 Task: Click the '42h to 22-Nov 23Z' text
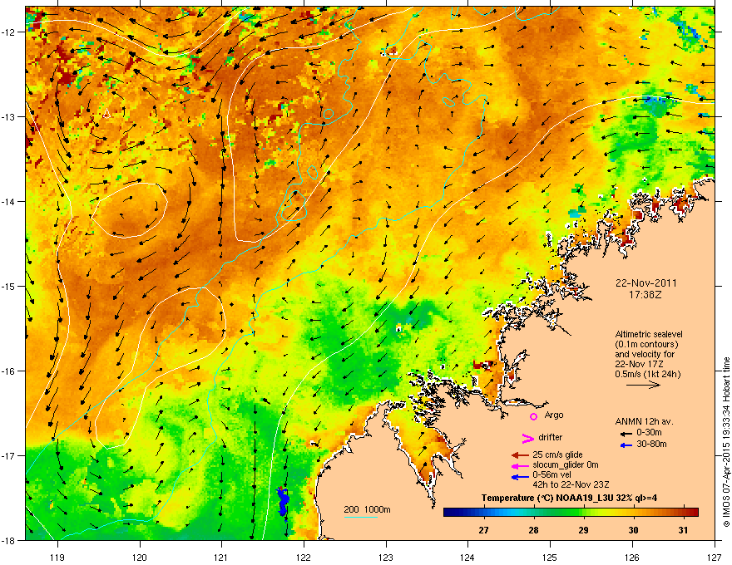tap(571, 484)
